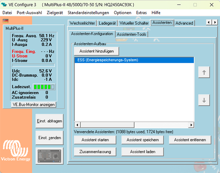Click Assistent speichern button
This screenshot has height=173, width=220.
click(x=142, y=140)
